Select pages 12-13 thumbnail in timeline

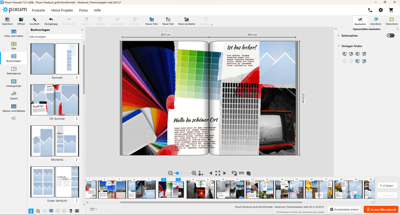[259, 189]
